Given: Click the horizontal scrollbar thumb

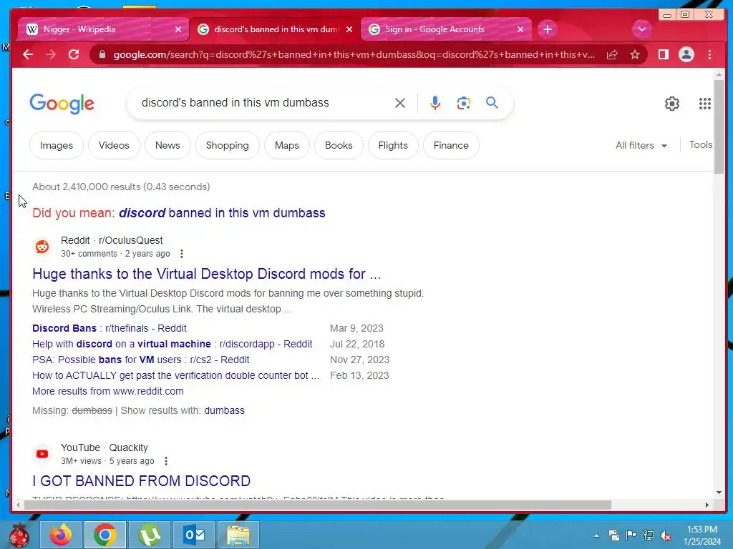Looking at the screenshot, I should [x=317, y=505].
